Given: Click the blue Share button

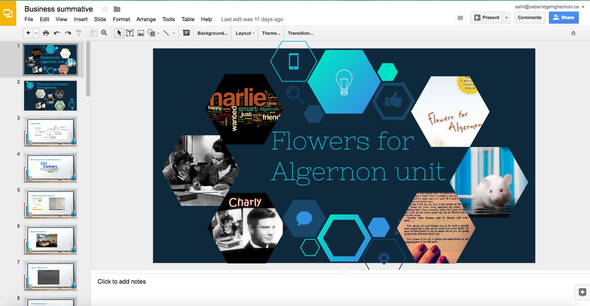Looking at the screenshot, I should [563, 17].
